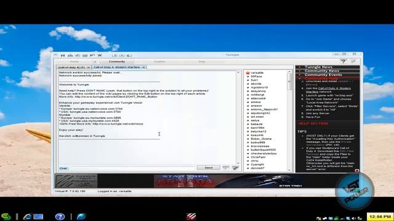Click the blue globe icon on the taskbar
The image size is (394, 221).
click(x=81, y=217)
